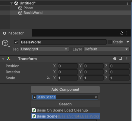Choose Basis On Scene Load Cleanup script
This screenshot has height=121, width=132.
65,110
